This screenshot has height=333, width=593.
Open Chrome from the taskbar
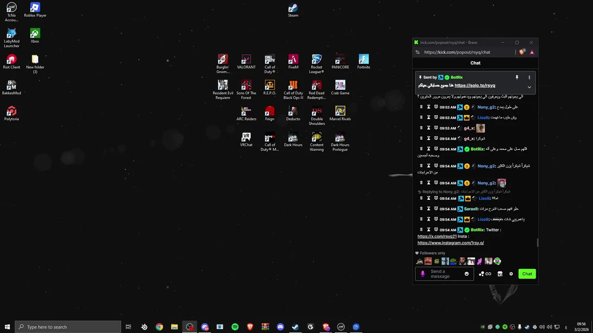pyautogui.click(x=159, y=327)
